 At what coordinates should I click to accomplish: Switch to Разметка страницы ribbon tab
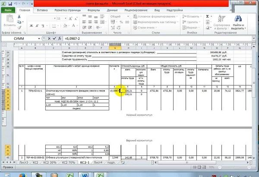pos(68,10)
